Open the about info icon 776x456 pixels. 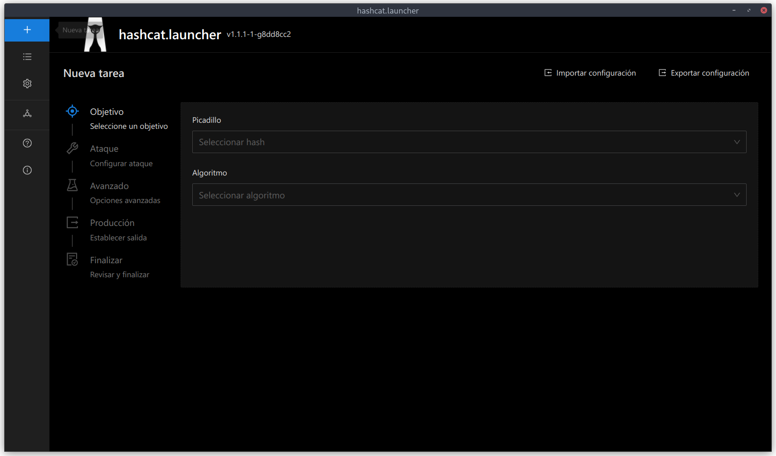[27, 170]
